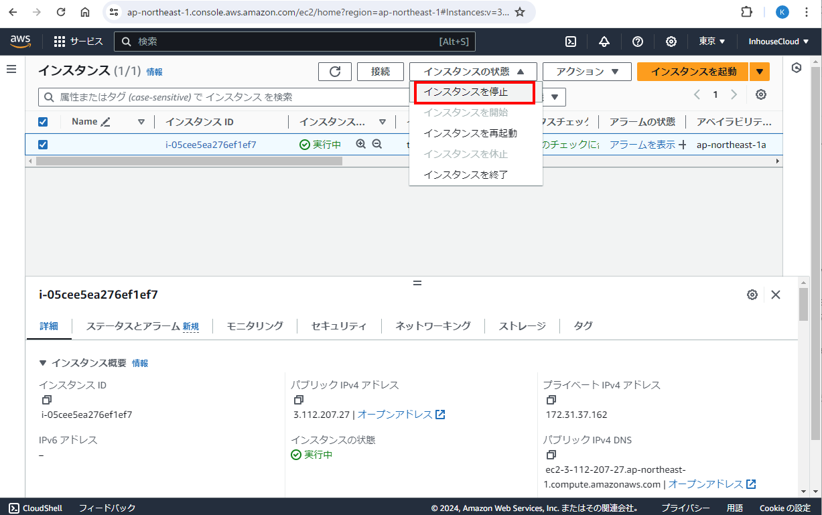
Task: Click the table preferences gear icon
Action: pyautogui.click(x=761, y=94)
